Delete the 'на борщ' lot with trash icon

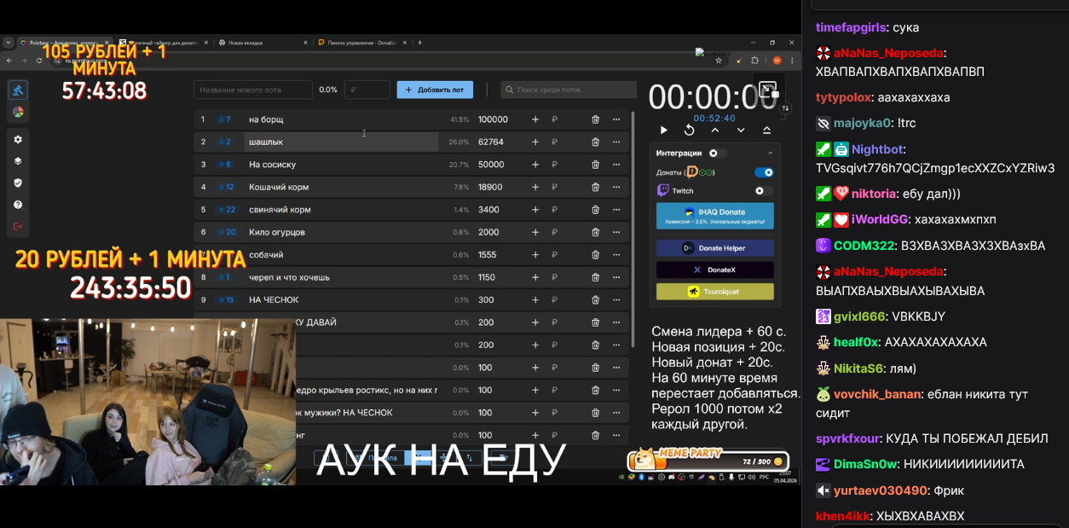[x=595, y=119]
